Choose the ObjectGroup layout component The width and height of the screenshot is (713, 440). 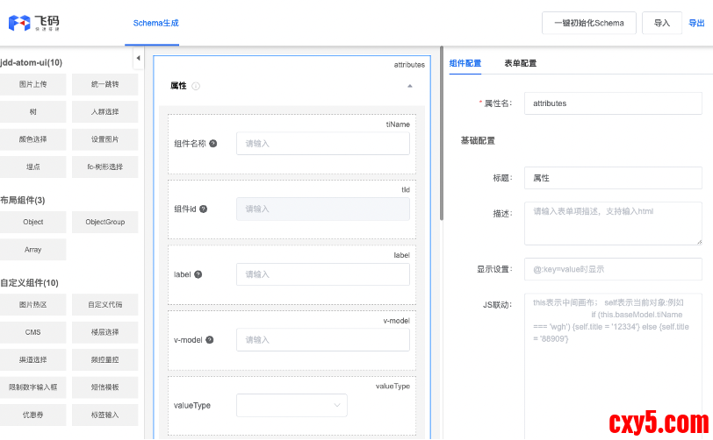[x=104, y=223]
